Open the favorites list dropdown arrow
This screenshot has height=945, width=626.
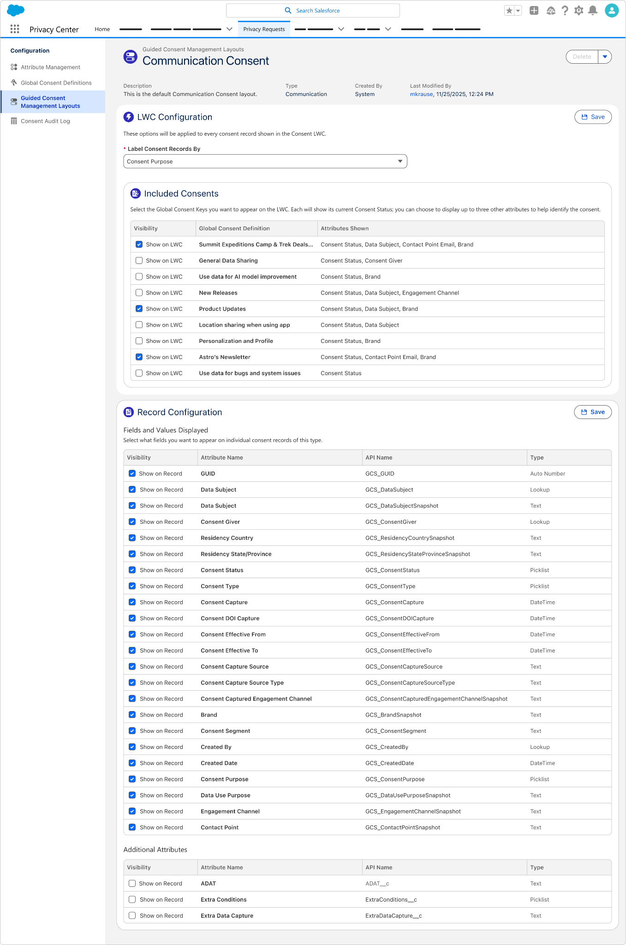pyautogui.click(x=518, y=11)
